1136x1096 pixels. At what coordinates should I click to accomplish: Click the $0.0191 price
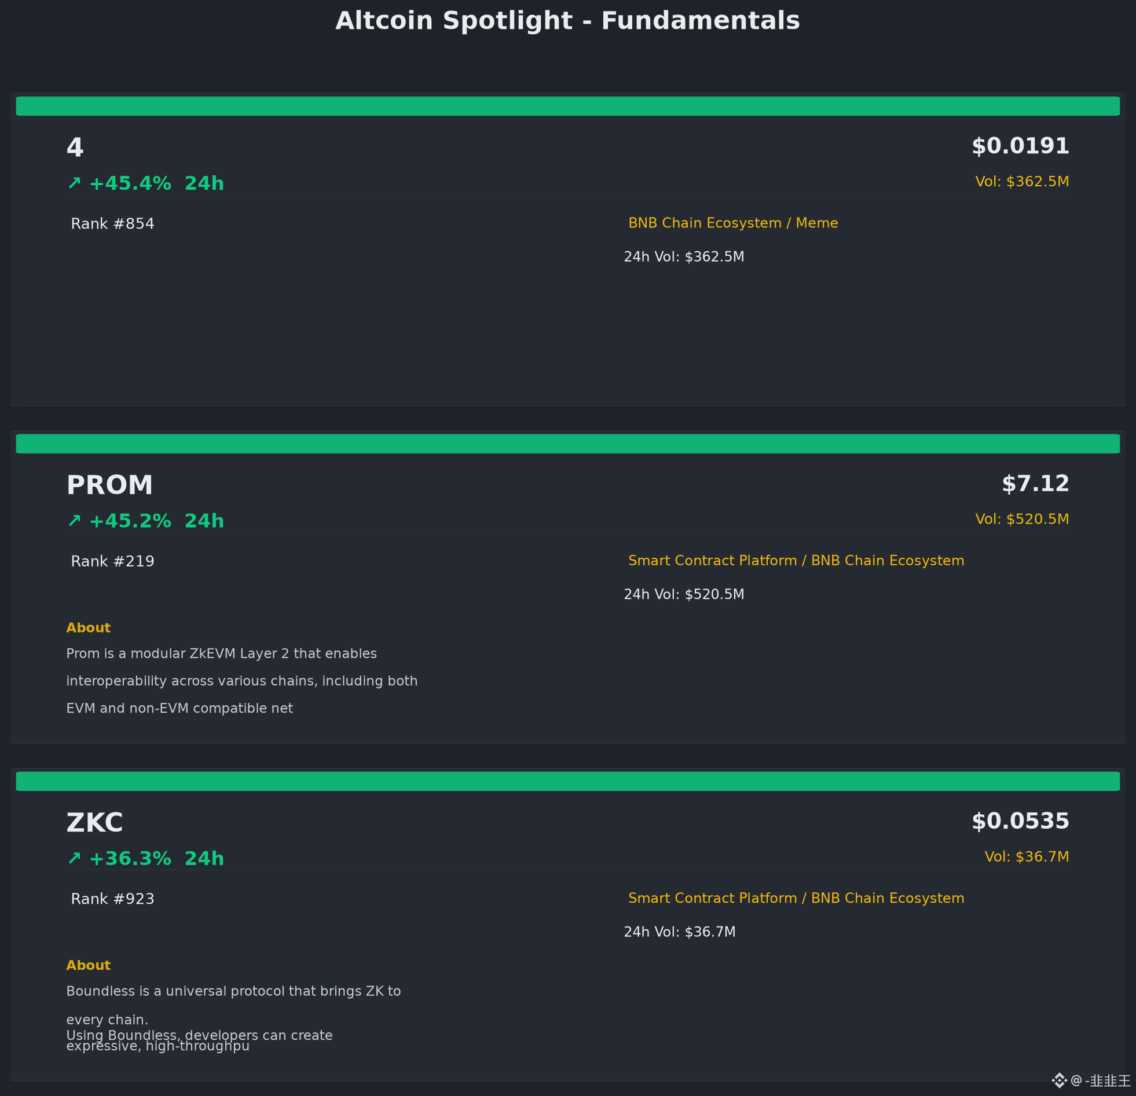click(x=1020, y=146)
